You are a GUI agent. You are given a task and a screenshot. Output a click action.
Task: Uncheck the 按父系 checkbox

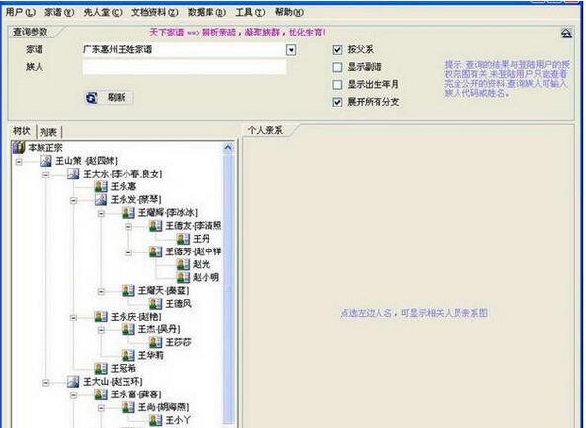point(337,49)
